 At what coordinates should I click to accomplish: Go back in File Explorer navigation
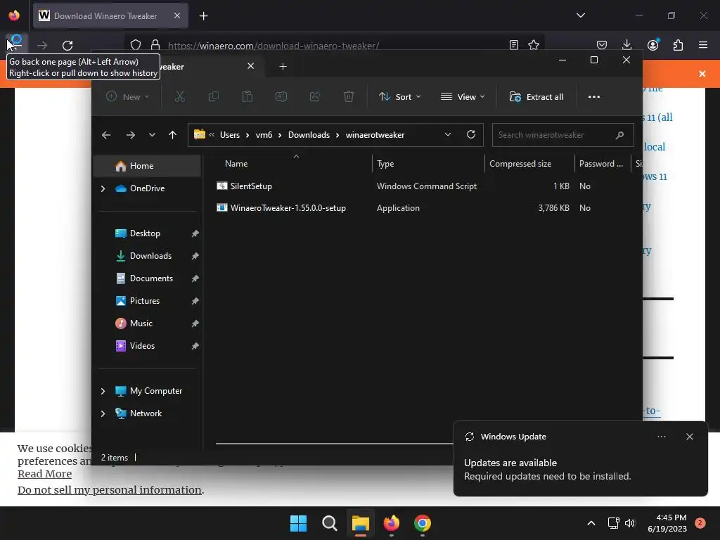point(106,135)
